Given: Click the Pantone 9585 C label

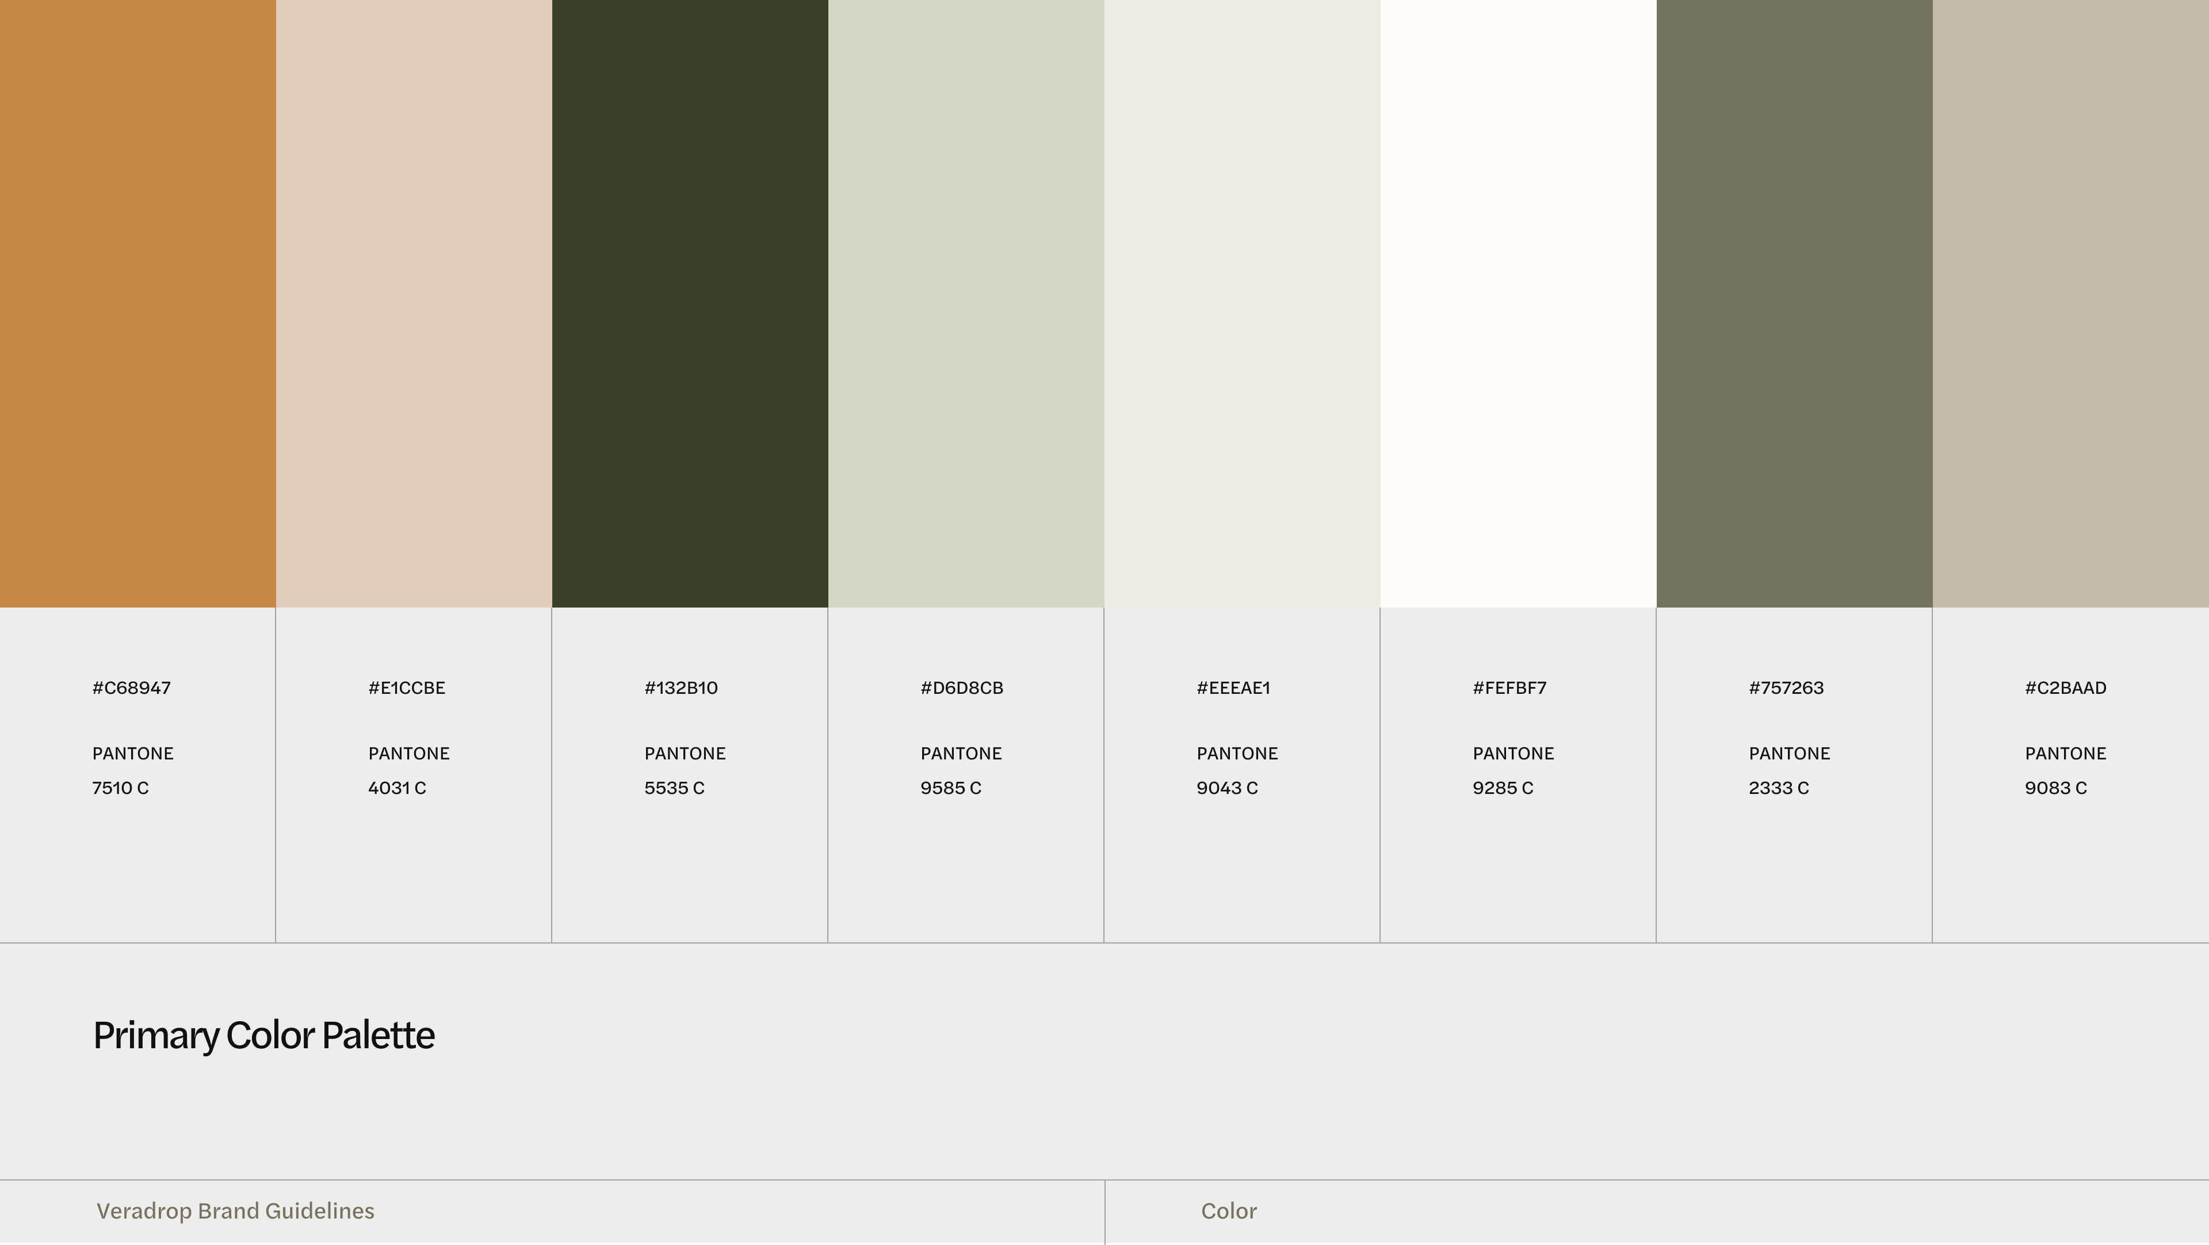Looking at the screenshot, I should (x=950, y=788).
